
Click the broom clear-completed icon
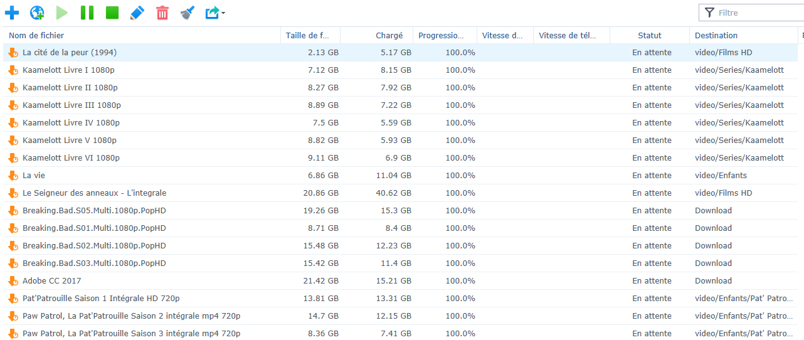click(x=187, y=13)
